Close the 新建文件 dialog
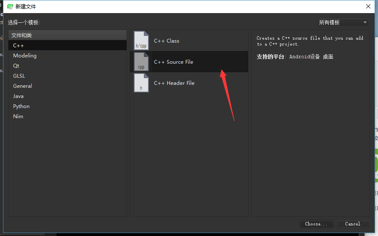The image size is (378, 236). (368, 6)
